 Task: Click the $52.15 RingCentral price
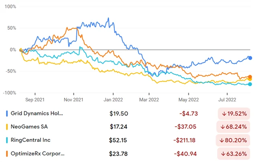pyautogui.click(x=117, y=140)
